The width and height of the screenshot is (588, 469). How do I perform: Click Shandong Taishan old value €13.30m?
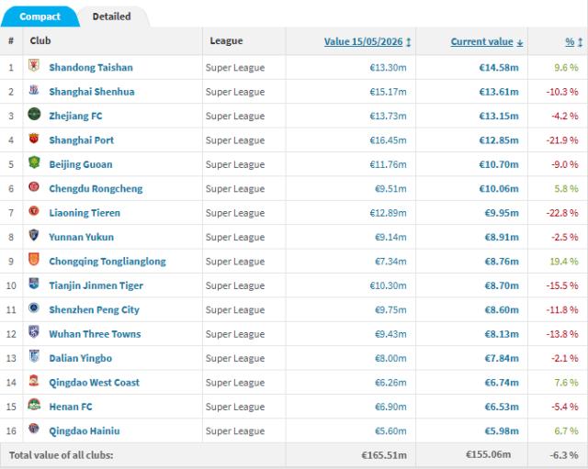(x=388, y=67)
